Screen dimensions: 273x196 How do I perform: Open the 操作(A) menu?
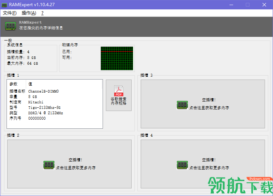pyautogui.click(x=29, y=13)
